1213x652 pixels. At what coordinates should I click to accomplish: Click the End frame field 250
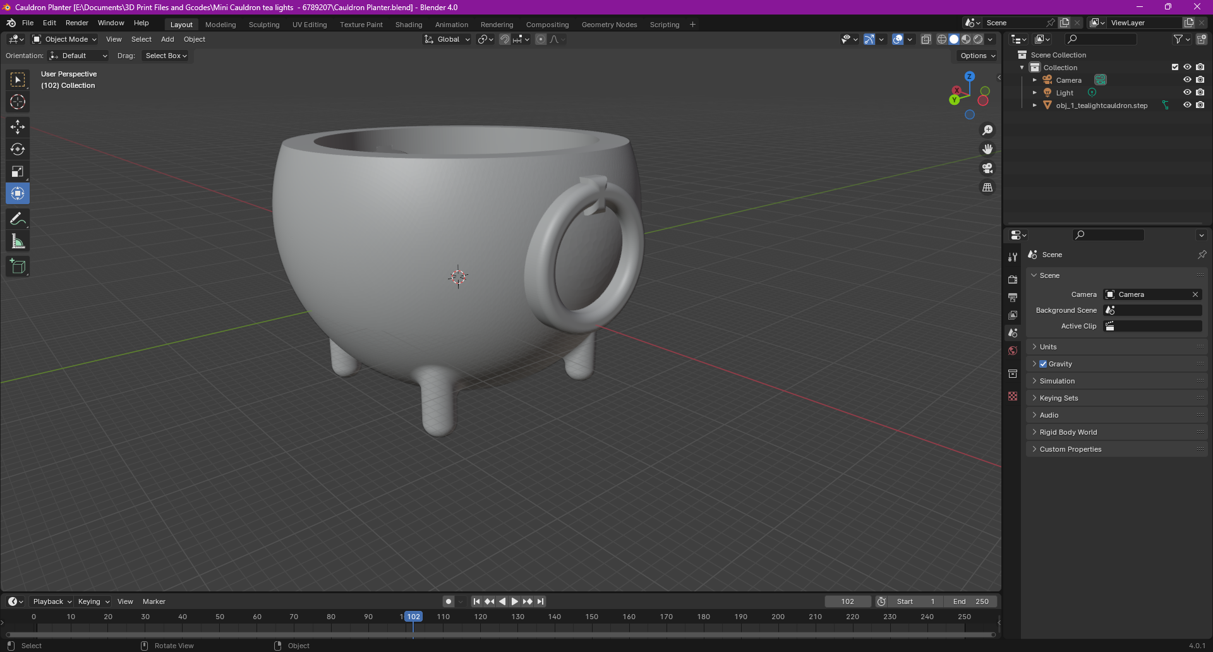click(x=970, y=601)
